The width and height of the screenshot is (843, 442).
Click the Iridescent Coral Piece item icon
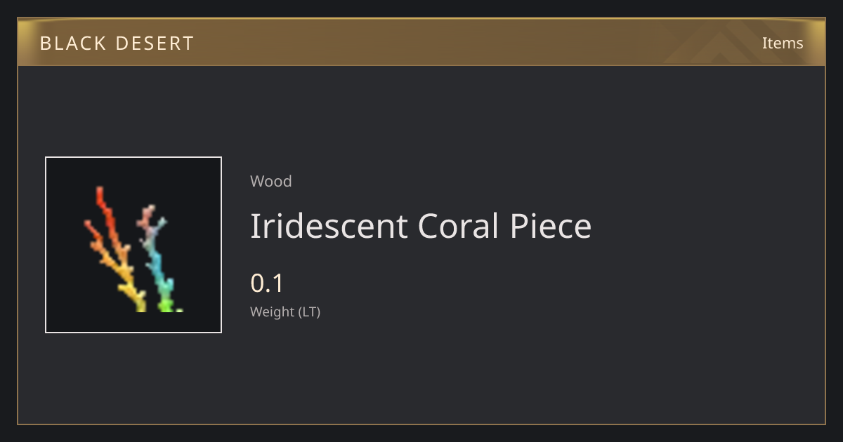point(133,245)
